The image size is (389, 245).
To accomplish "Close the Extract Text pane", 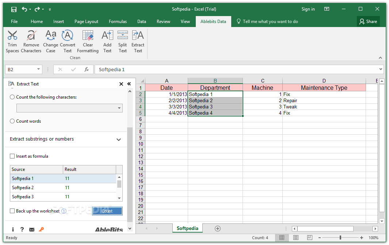I will tap(121, 84).
